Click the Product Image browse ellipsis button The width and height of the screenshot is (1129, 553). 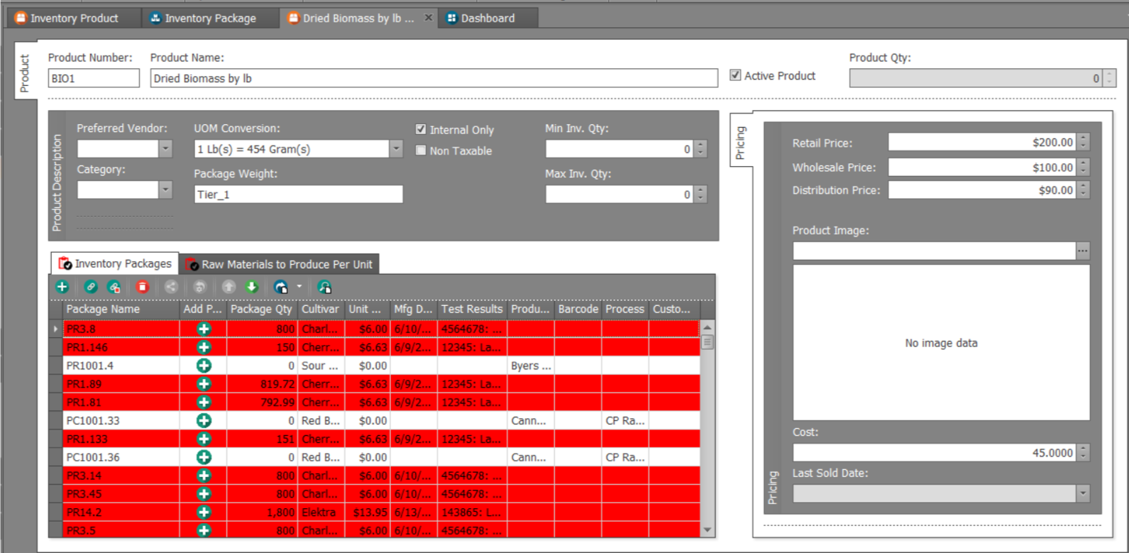point(1082,251)
